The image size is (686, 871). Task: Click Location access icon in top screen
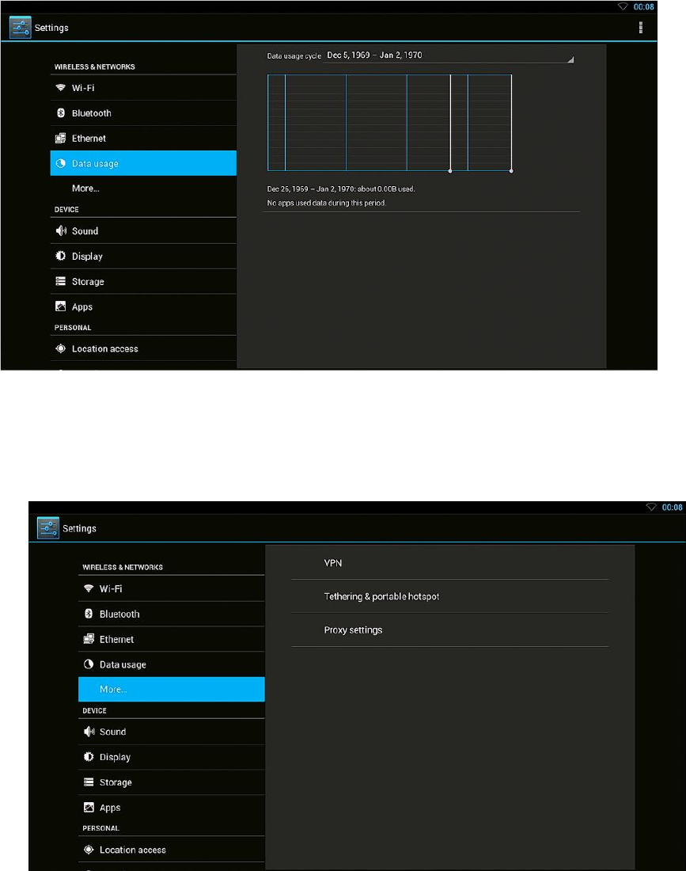(60, 348)
